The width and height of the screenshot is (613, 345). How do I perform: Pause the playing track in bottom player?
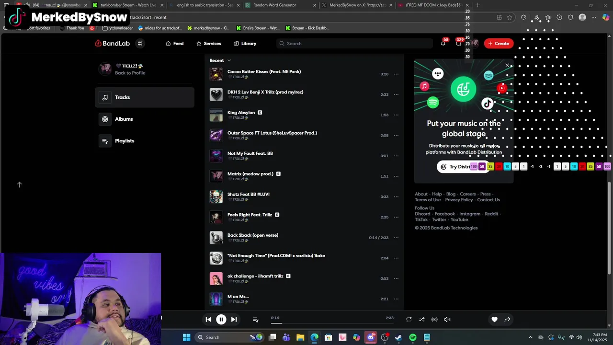221,320
